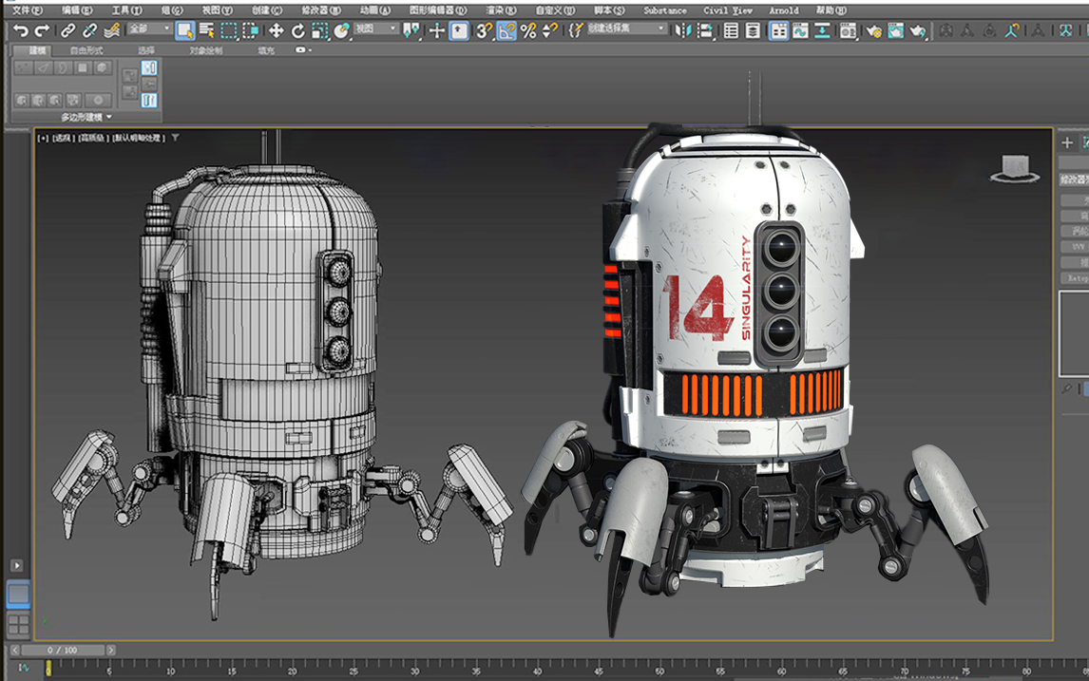
Task: Click the Mirror tool icon
Action: pyautogui.click(x=682, y=30)
